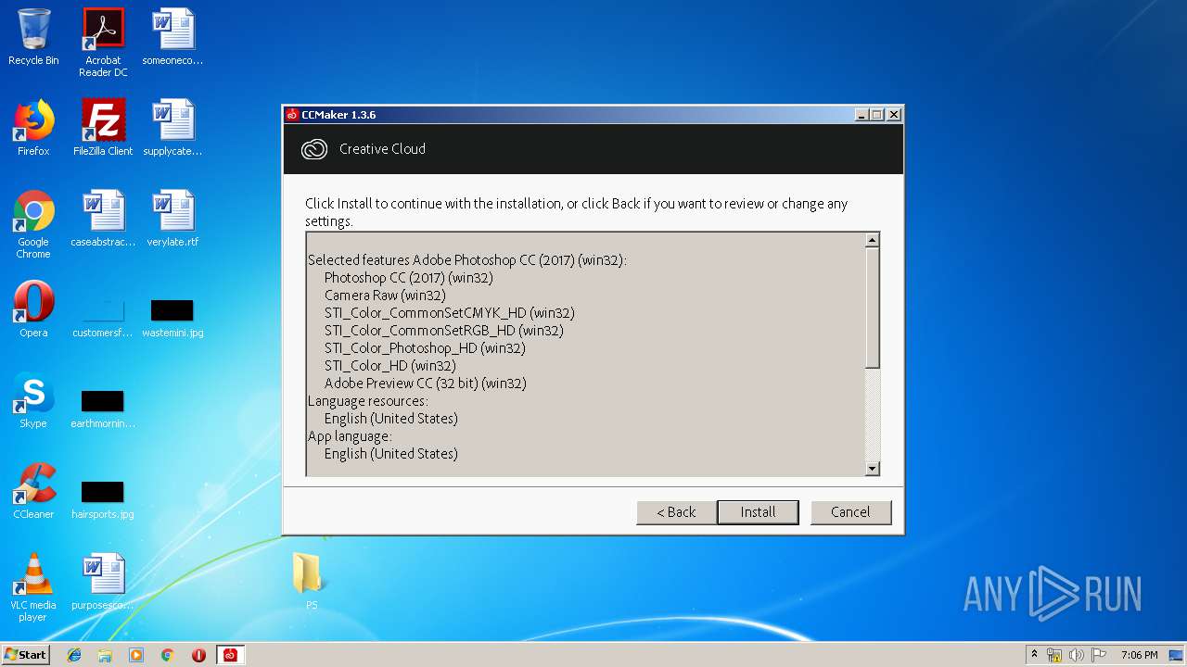Launch Opera desktop shortcut

tap(33, 309)
